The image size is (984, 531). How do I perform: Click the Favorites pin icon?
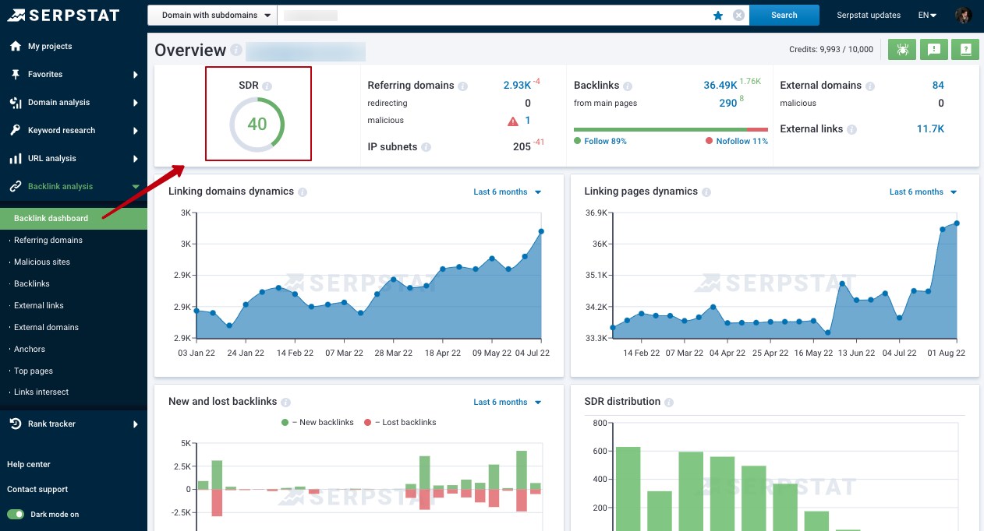tap(16, 74)
